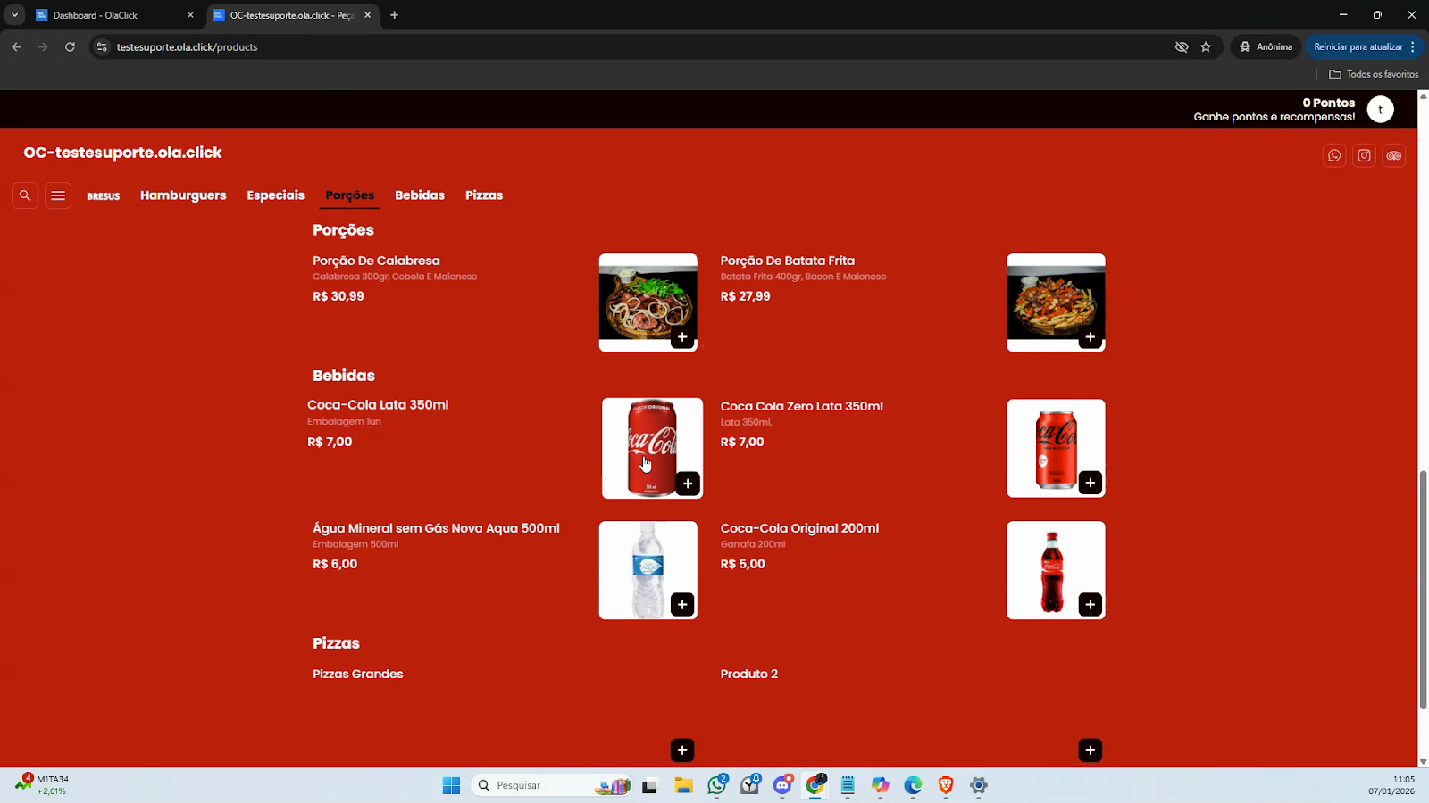Viewport: 1429px width, 803px height.
Task: Add Água Mineral sem Gás with plus button
Action: click(682, 605)
